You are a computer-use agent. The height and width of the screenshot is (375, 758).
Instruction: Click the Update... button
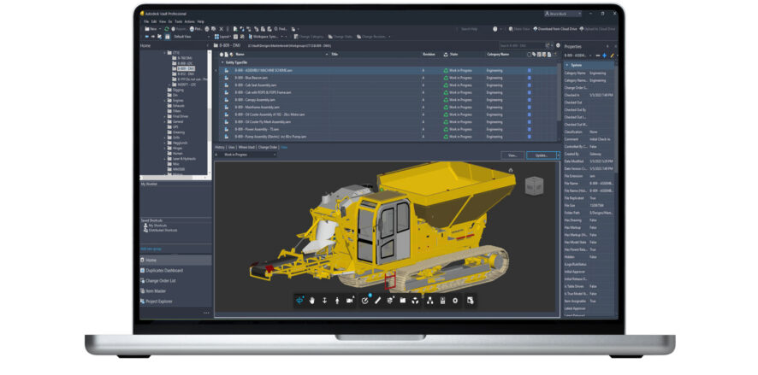tap(542, 155)
